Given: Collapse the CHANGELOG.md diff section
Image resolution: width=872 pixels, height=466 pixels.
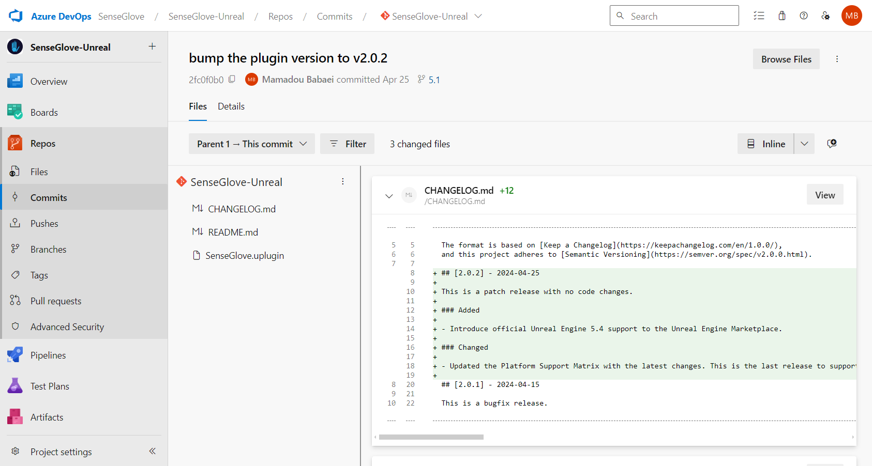Looking at the screenshot, I should coord(389,196).
